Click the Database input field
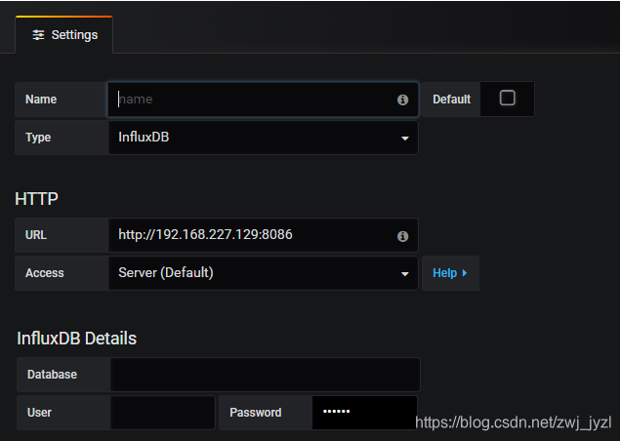The height and width of the screenshot is (441, 621). 265,375
